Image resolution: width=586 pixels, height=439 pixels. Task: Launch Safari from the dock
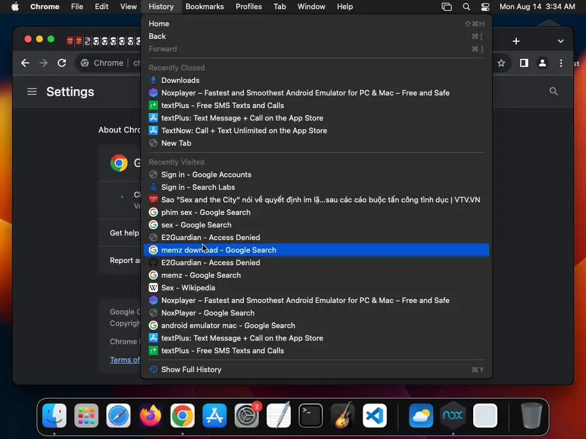tap(118, 415)
